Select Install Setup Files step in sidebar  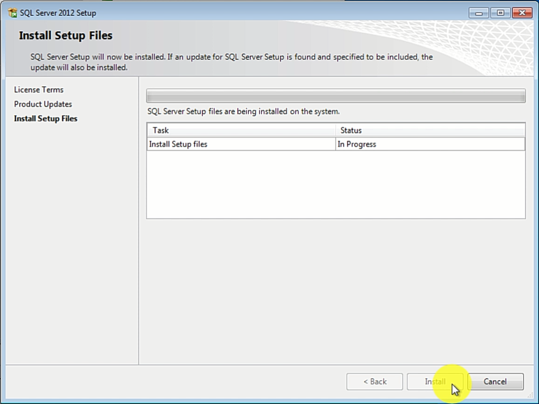pos(46,118)
